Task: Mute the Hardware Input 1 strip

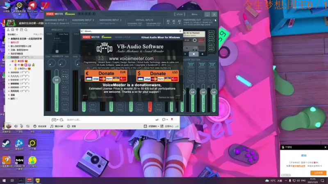Action: tap(65, 110)
